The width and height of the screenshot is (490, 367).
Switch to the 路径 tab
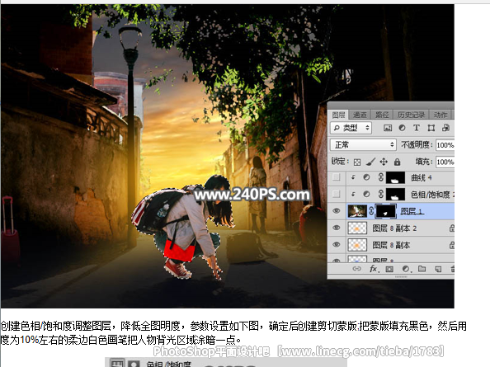coord(382,115)
